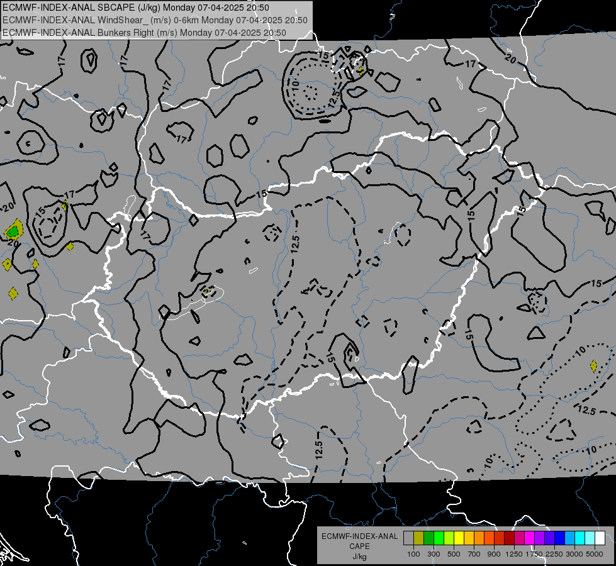Pick the gray swatch in CAPE legend

(x=408, y=538)
